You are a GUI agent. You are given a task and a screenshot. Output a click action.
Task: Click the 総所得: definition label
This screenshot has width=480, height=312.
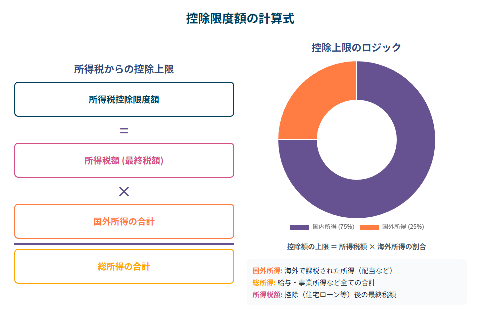coord(264,283)
